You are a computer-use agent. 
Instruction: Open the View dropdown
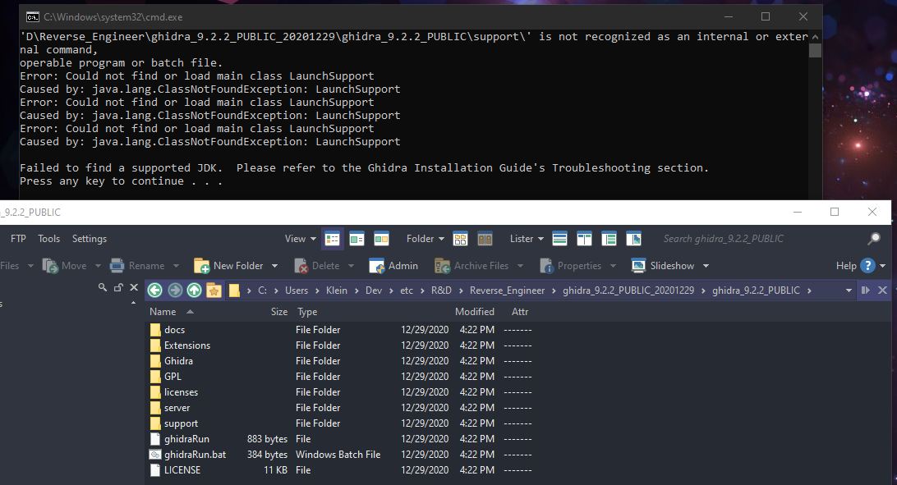300,239
